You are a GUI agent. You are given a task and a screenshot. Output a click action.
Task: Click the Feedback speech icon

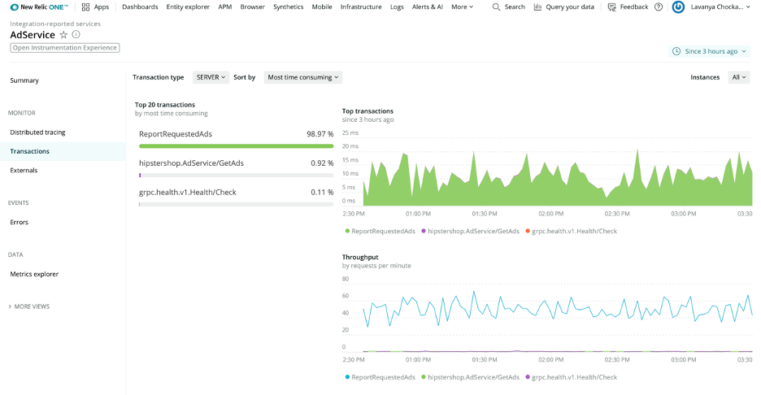tap(612, 7)
